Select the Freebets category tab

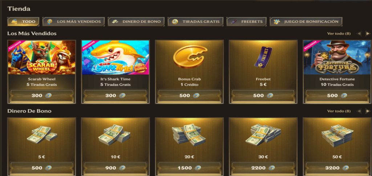click(247, 21)
